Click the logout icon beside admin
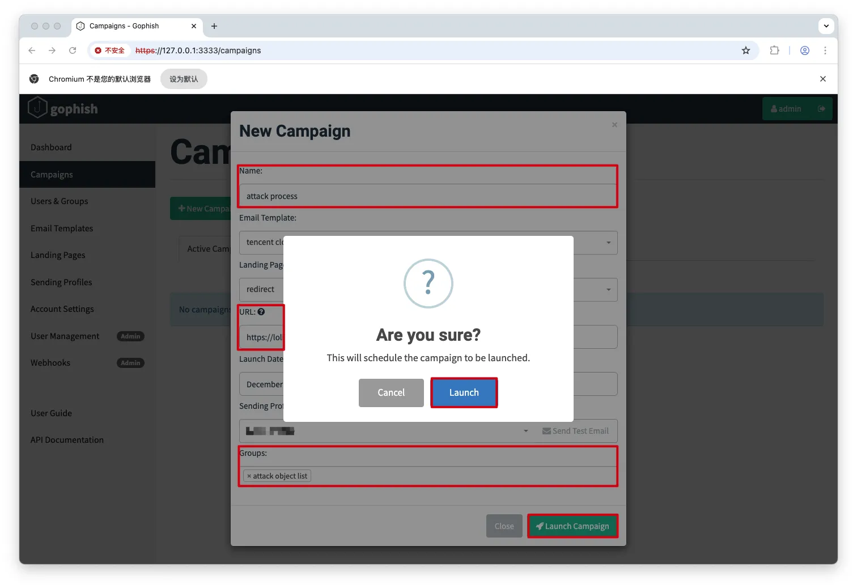Image resolution: width=857 pixels, height=588 pixels. 821,109
